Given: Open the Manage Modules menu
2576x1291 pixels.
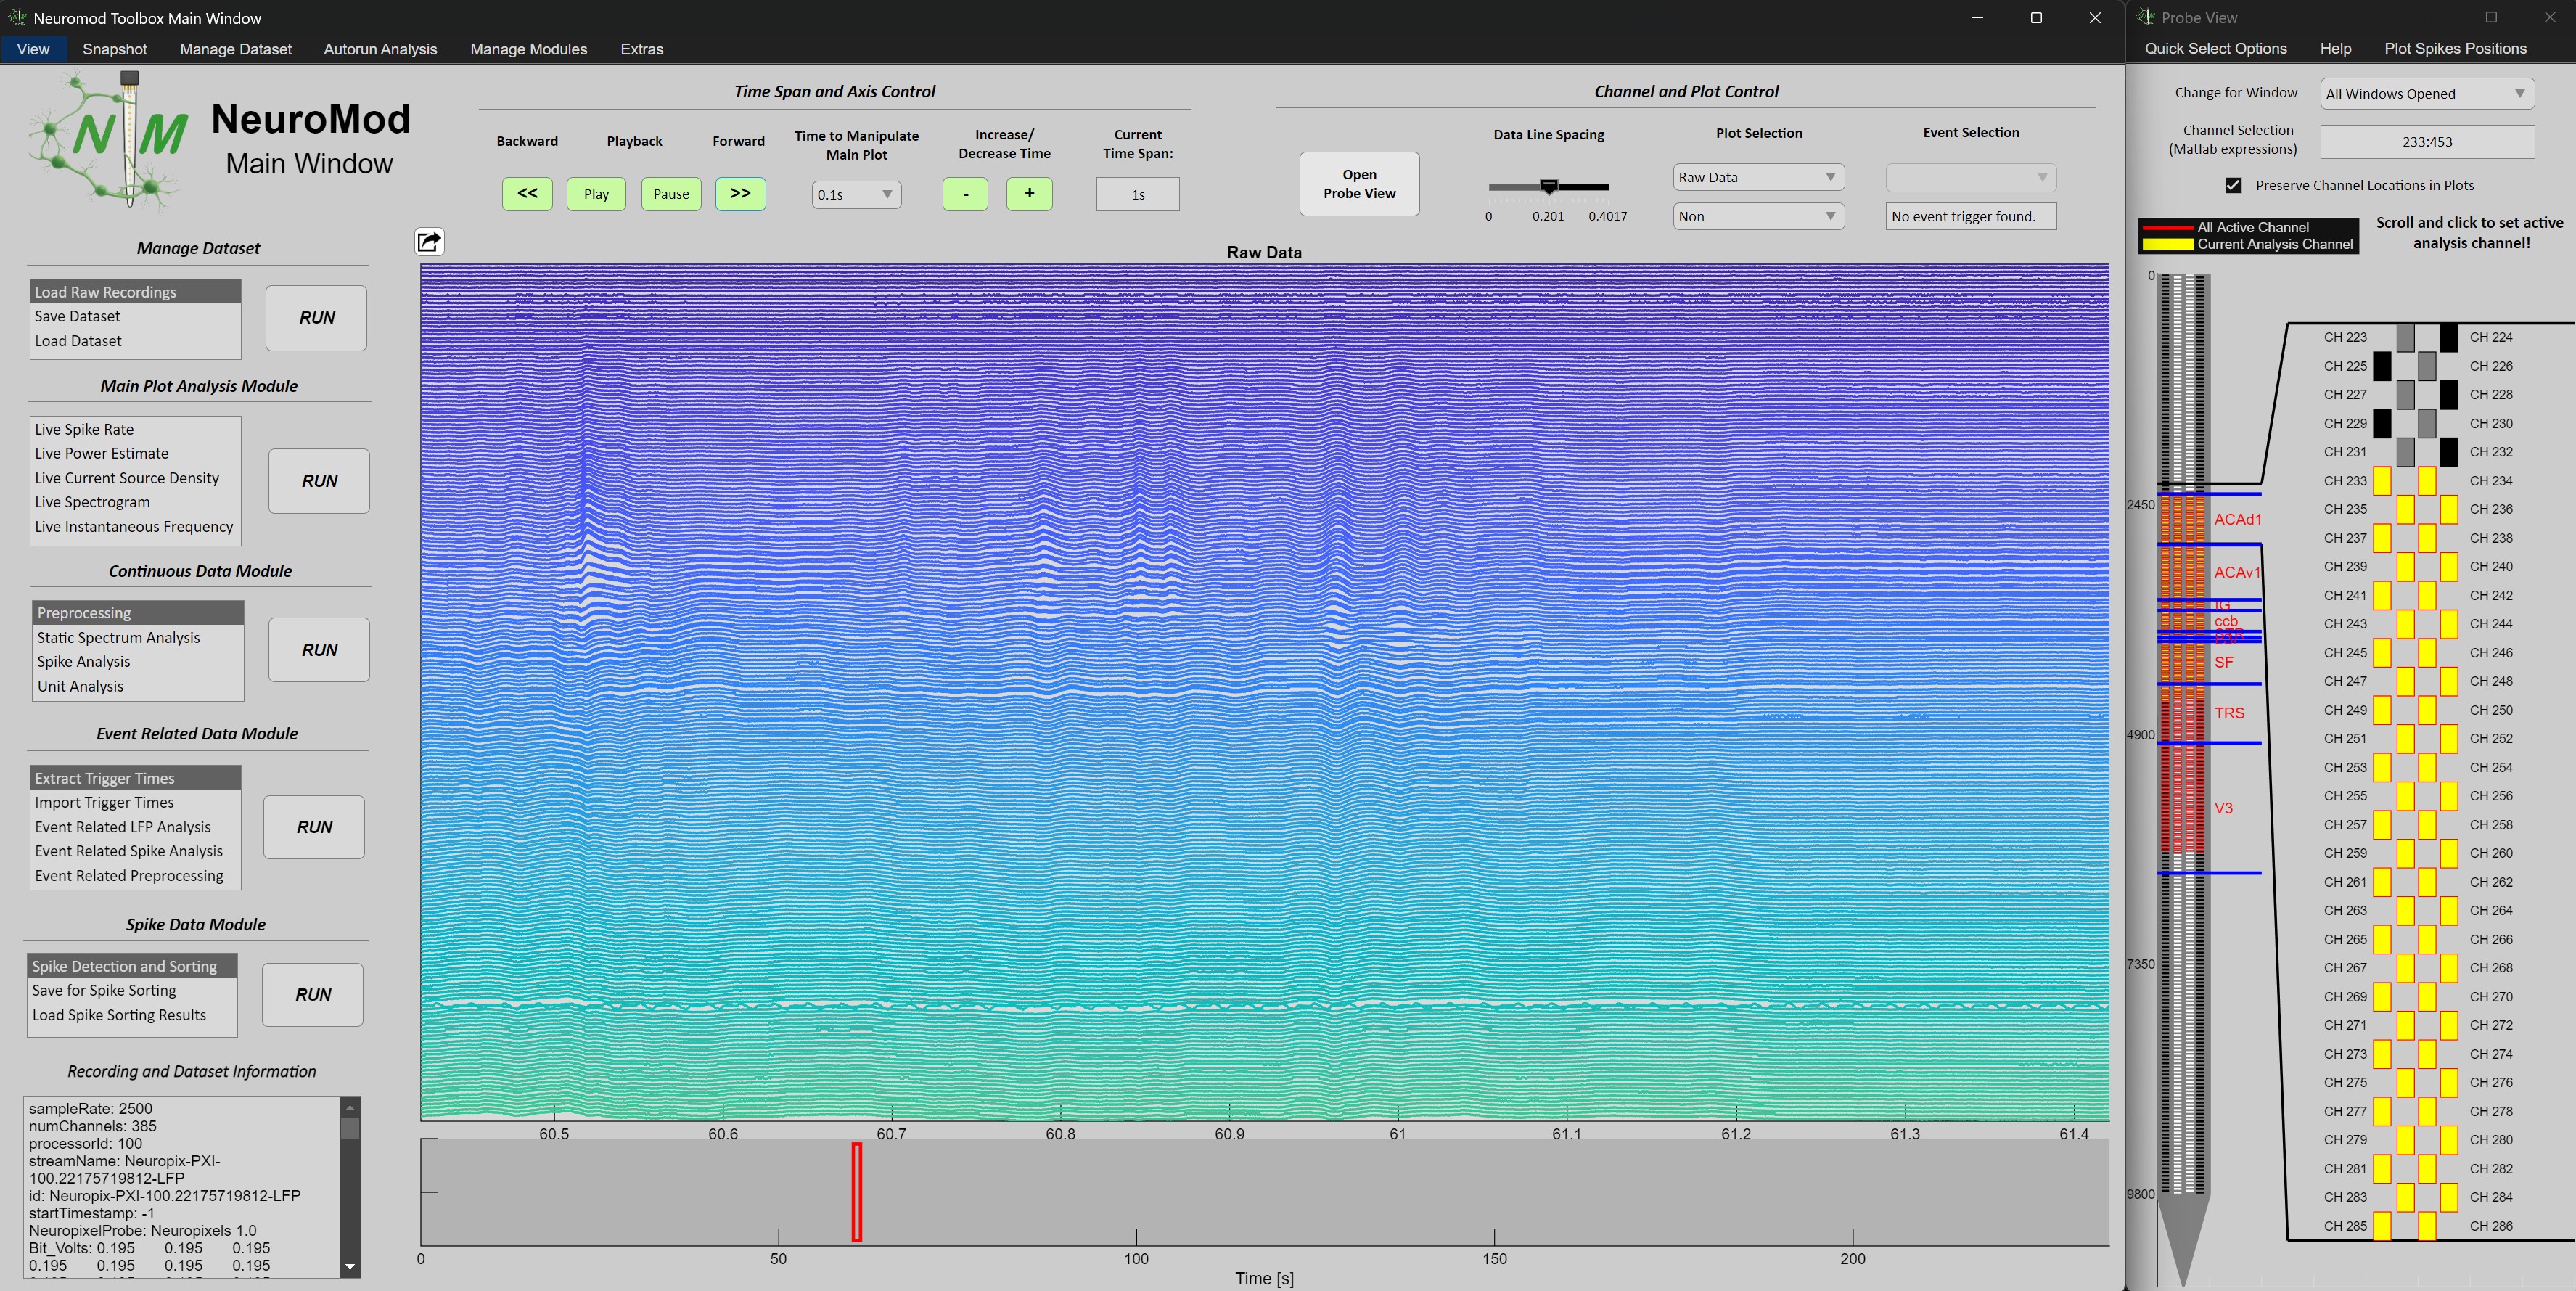Looking at the screenshot, I should [529, 49].
